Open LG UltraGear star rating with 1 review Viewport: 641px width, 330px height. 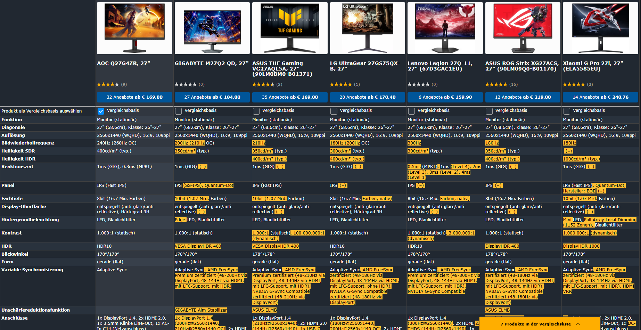click(345, 84)
